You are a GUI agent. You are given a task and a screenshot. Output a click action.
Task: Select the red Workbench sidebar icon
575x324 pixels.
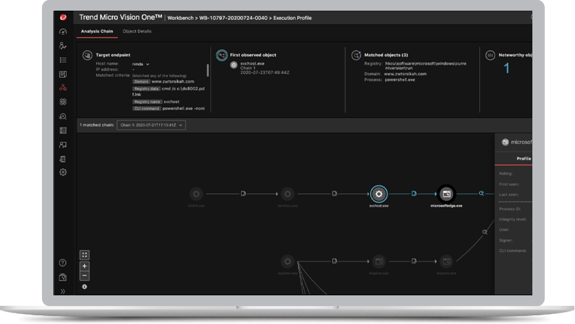tap(63, 87)
